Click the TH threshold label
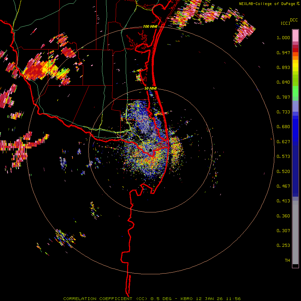The height and width of the screenshot is (301, 301). [287, 261]
